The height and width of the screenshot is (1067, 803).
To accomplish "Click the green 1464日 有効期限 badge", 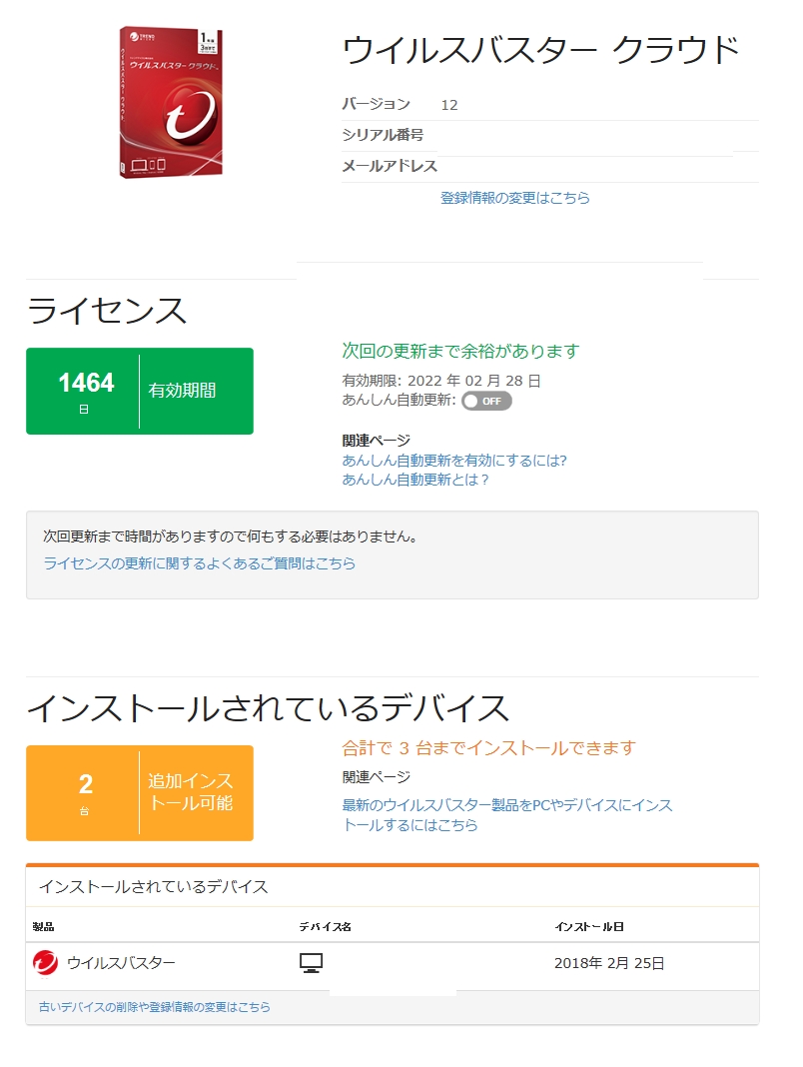I will [x=139, y=391].
